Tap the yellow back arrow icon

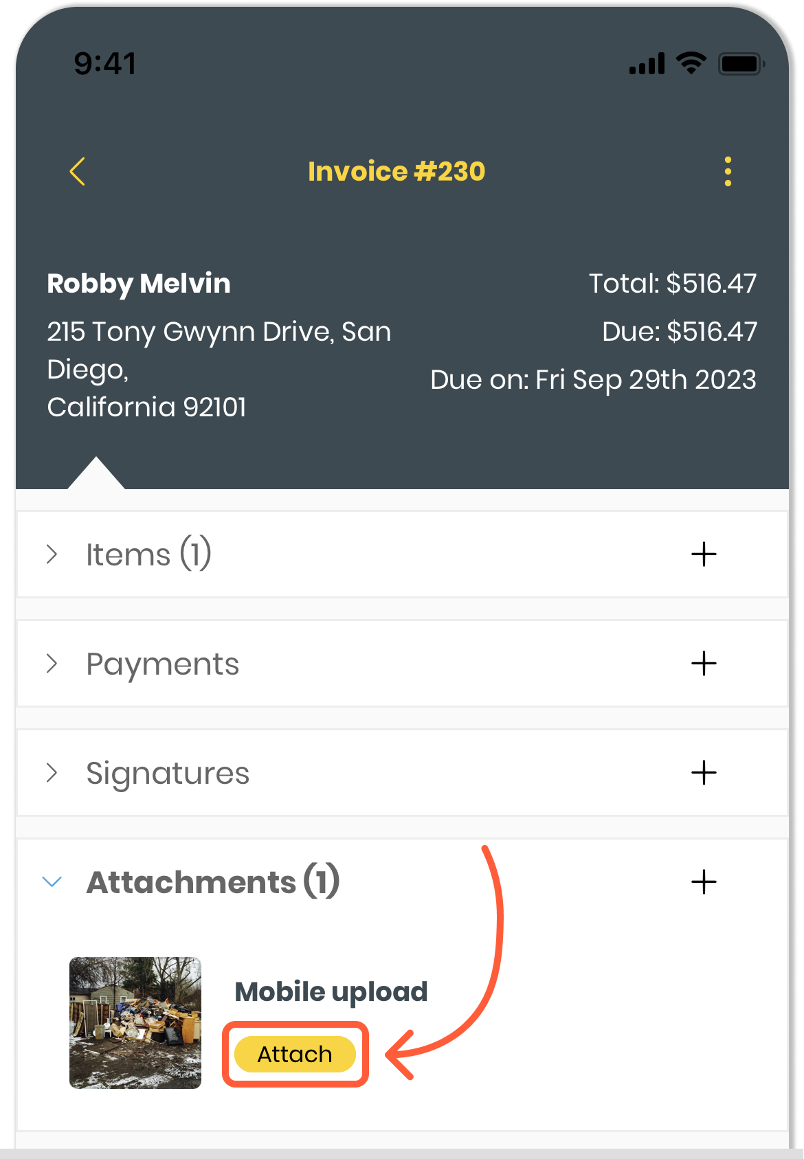click(78, 172)
